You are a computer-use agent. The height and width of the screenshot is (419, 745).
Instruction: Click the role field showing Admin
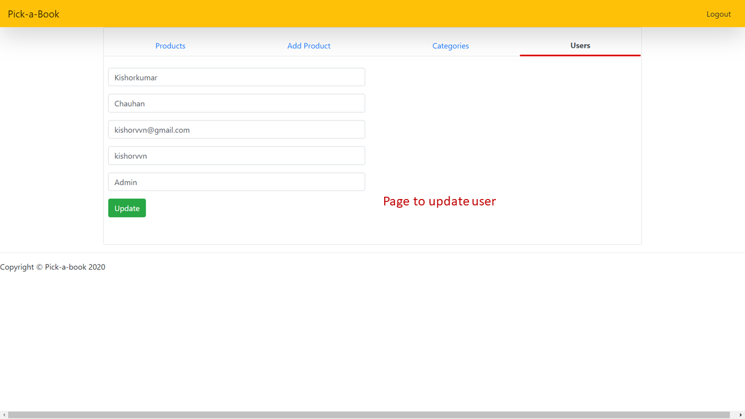point(237,182)
